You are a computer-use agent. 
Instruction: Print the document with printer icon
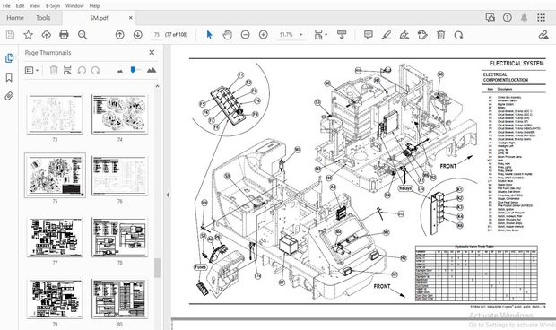pos(64,35)
